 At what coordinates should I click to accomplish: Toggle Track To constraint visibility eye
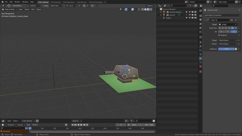(x=232, y=20)
